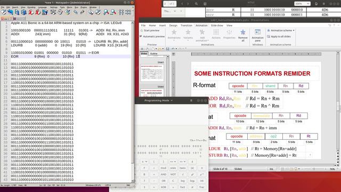Click the mod button on calculator

tap(164, 168)
